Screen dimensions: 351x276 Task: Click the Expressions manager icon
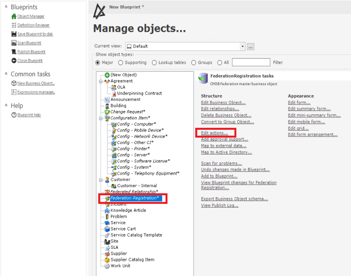[14, 92]
